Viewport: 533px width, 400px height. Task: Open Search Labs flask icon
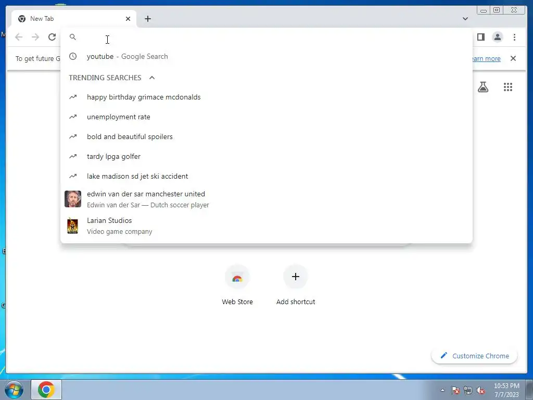point(483,87)
